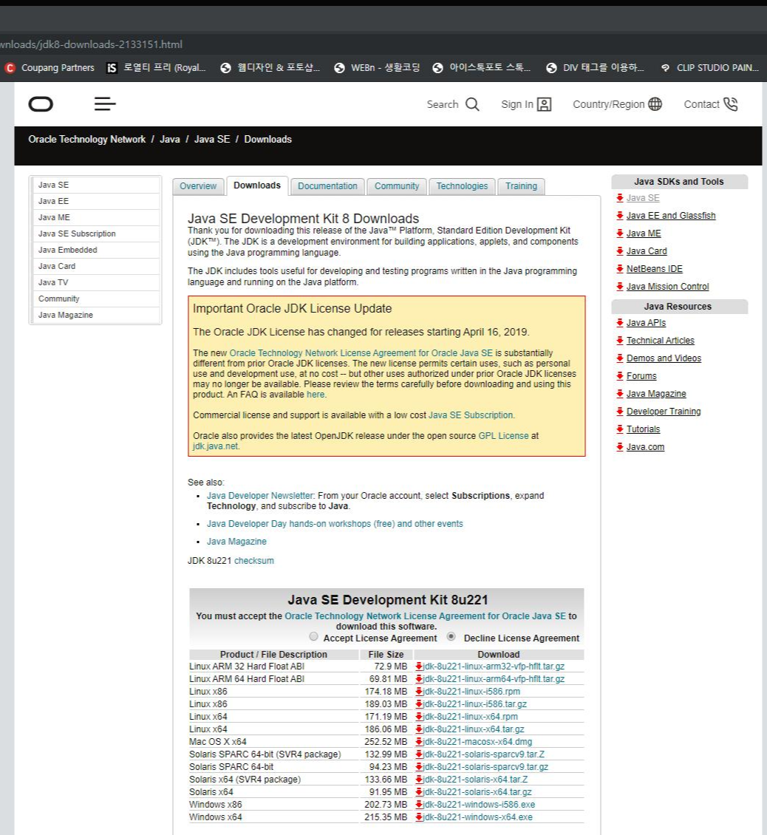Open the WEBn 생활코딩 bookmark

(377, 68)
